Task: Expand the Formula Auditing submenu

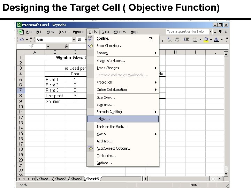Action: point(155,112)
